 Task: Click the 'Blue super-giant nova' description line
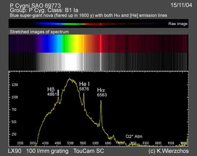pos(89,15)
